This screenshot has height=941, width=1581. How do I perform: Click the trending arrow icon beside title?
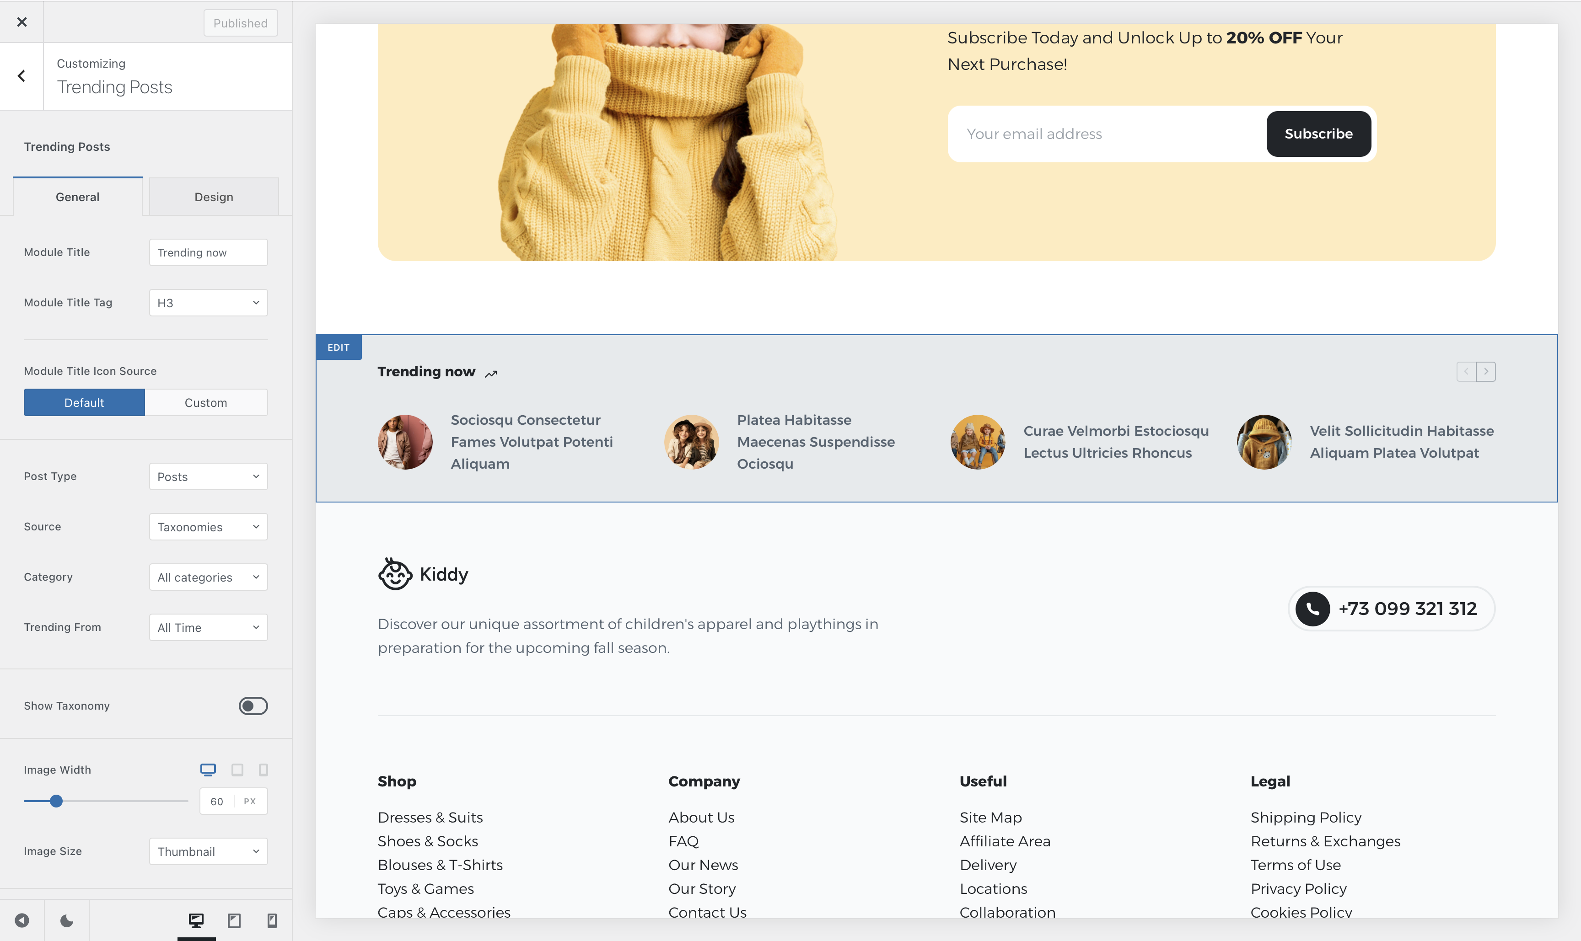tap(491, 374)
